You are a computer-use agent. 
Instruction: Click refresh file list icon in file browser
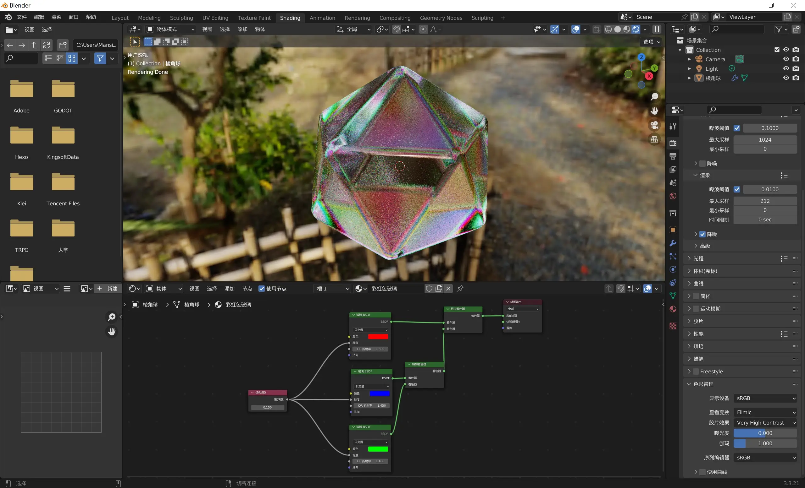pyautogui.click(x=47, y=45)
